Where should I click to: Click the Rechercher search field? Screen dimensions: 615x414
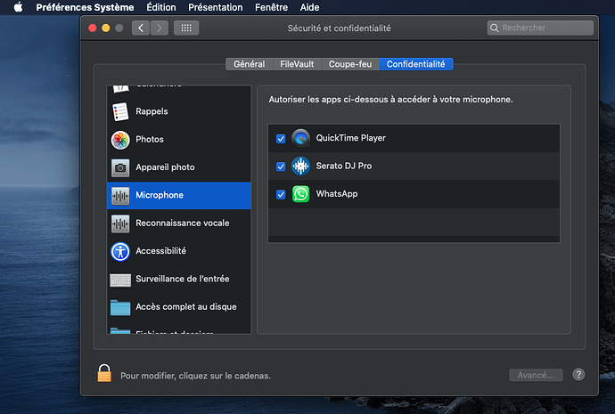540,28
